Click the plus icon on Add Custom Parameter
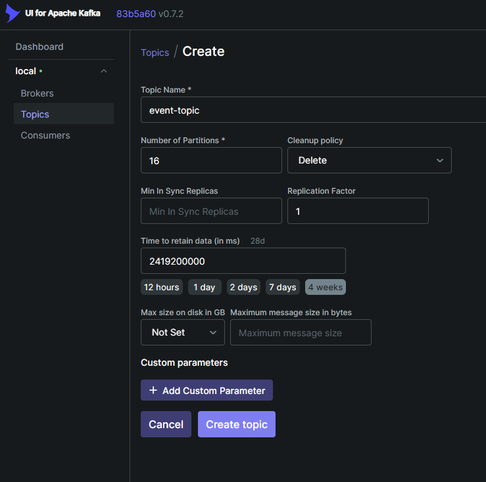 153,390
